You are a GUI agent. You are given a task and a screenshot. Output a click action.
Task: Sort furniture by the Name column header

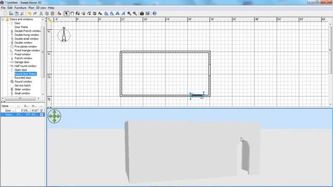[x=8, y=106]
